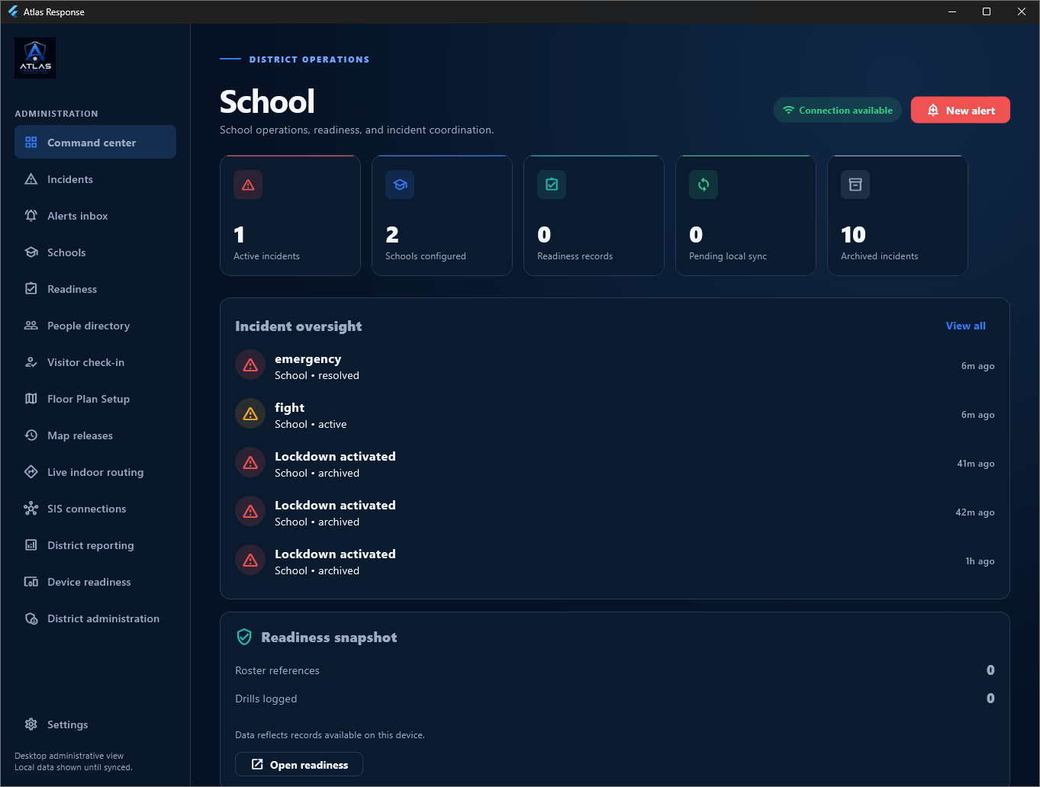Click the Pending local sync label
Image resolution: width=1040 pixels, height=787 pixels.
tap(728, 256)
